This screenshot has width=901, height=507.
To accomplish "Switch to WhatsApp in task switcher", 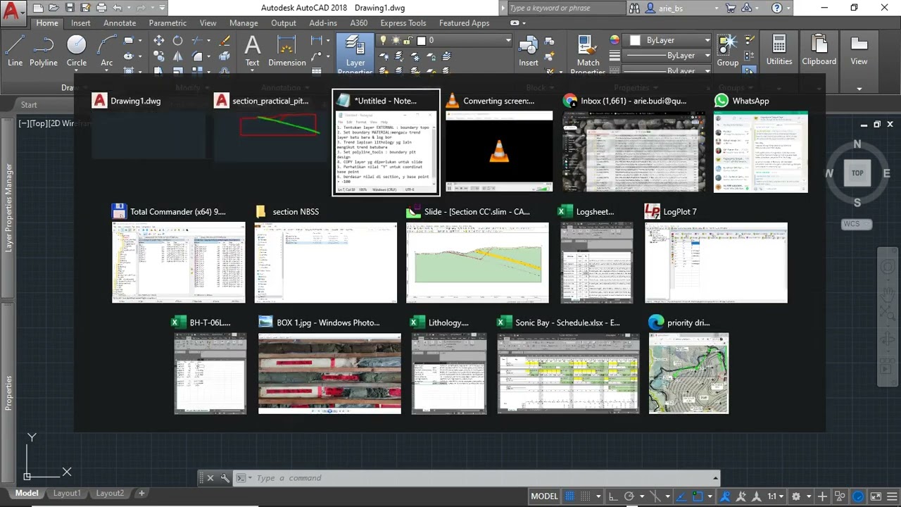I will point(761,142).
